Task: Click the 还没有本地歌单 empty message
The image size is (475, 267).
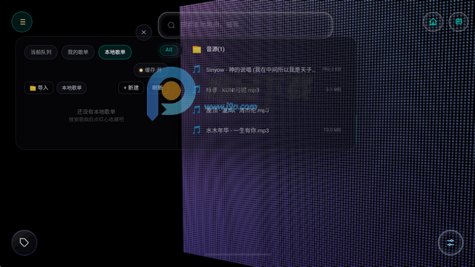Action: point(96,112)
